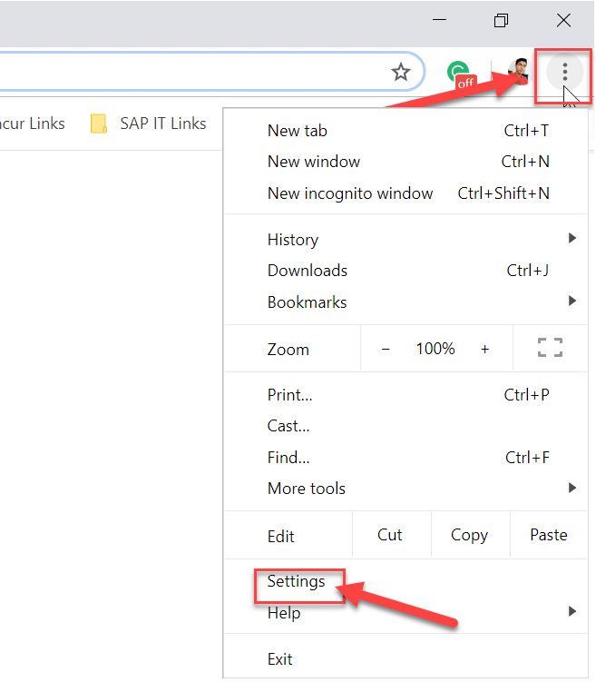Viewport: 596px width, 682px height.
Task: Click the bookmark star icon
Action: (x=400, y=73)
